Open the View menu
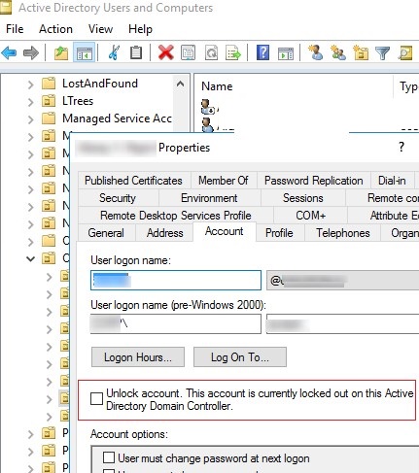The image size is (419, 473). (100, 29)
